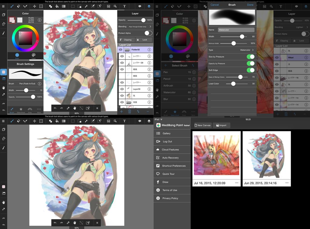This screenshot has height=229, width=310.
Task: Click the layer reorder arrows icon in top-left panel
Action: coord(138,111)
